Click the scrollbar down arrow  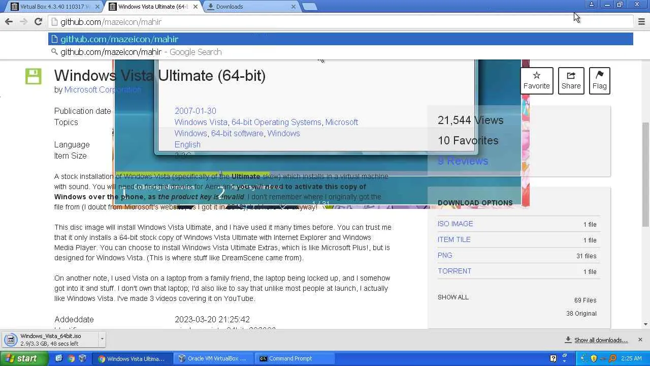coord(645,324)
